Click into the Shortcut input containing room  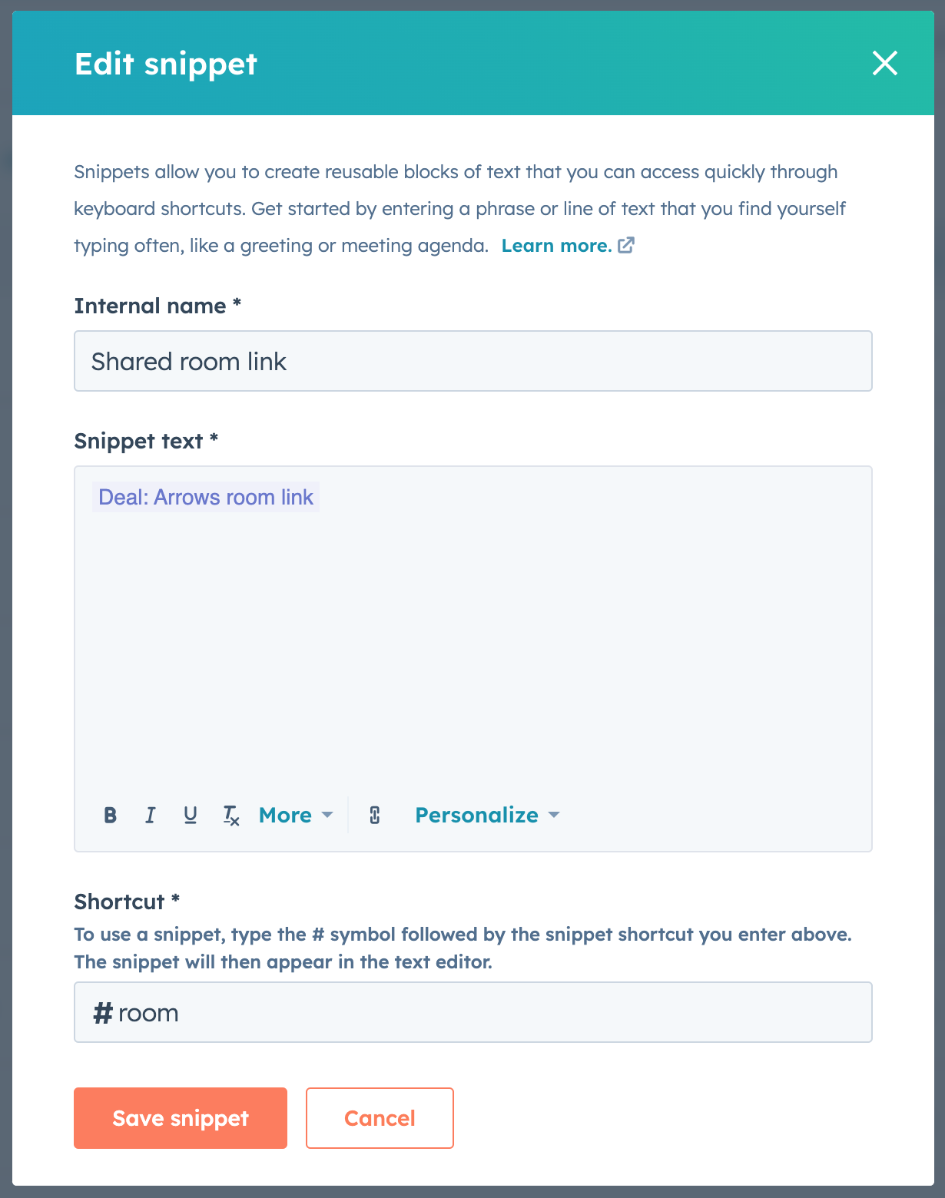point(492,1013)
